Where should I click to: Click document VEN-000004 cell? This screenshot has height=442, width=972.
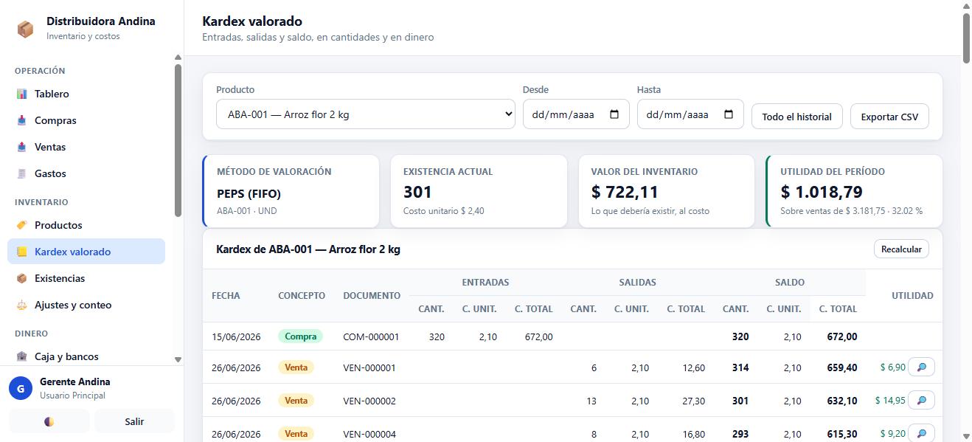[369, 434]
